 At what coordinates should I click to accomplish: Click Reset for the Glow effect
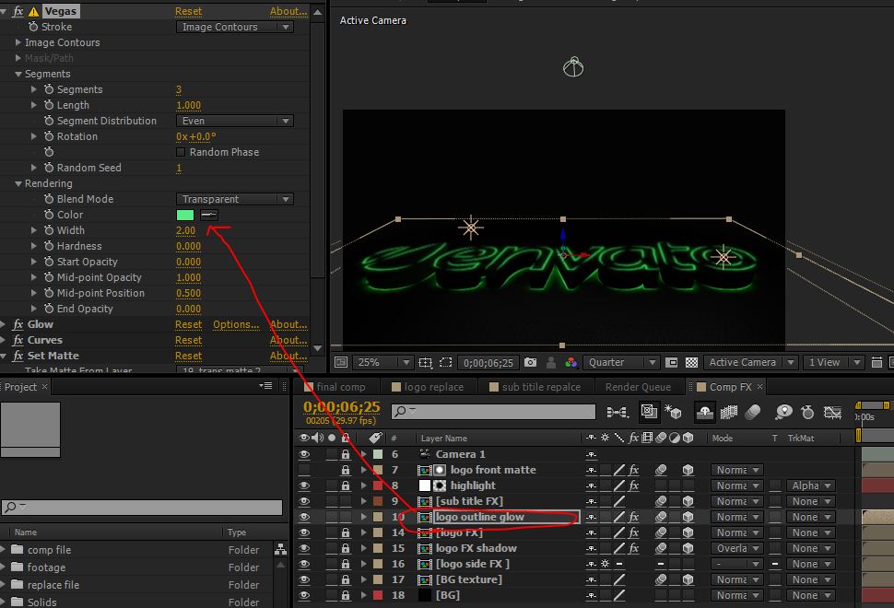[x=188, y=324]
